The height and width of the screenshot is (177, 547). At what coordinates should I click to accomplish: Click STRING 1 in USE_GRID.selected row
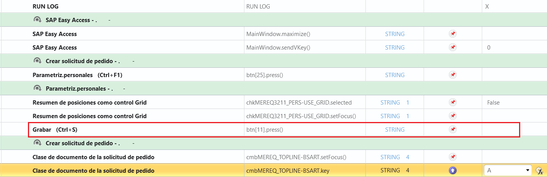[395, 103]
